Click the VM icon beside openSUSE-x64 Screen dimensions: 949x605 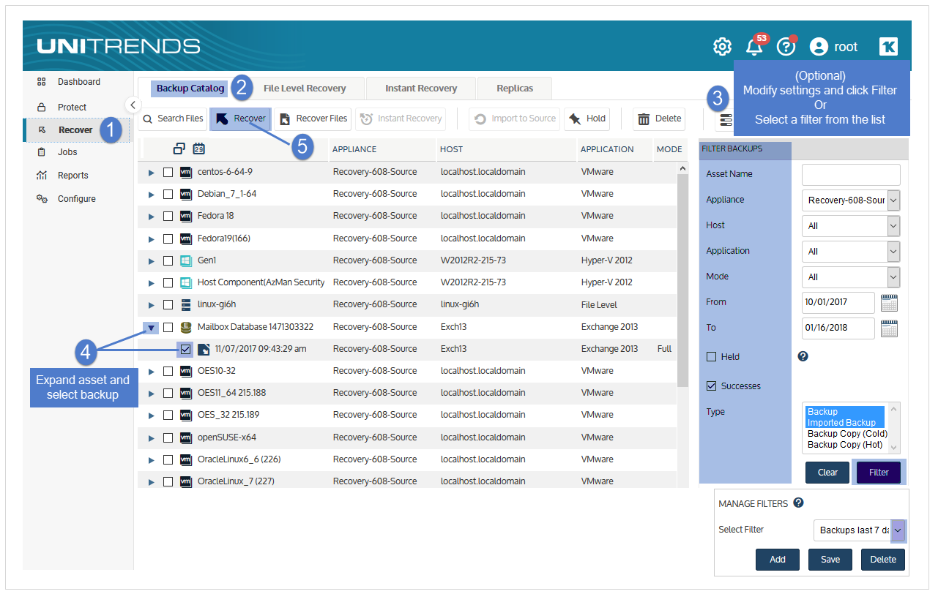tap(185, 437)
